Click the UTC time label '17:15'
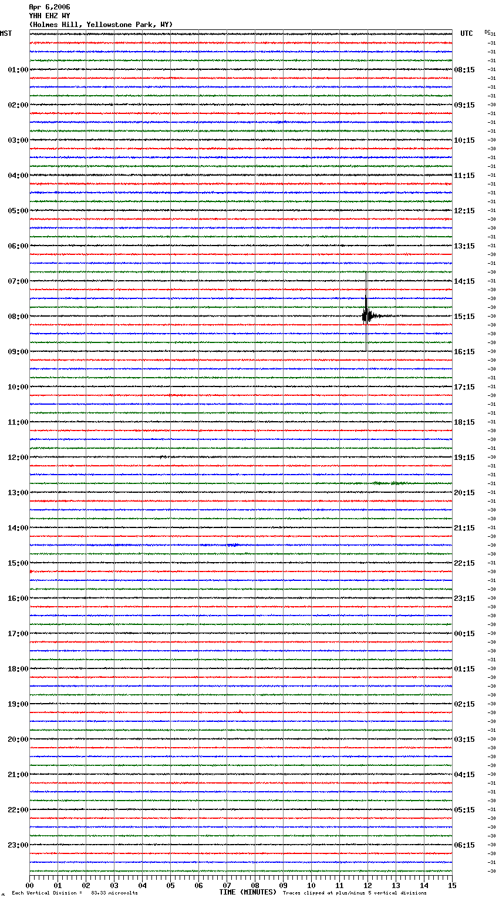Viewport: 499px width, 901px height. click(x=464, y=387)
